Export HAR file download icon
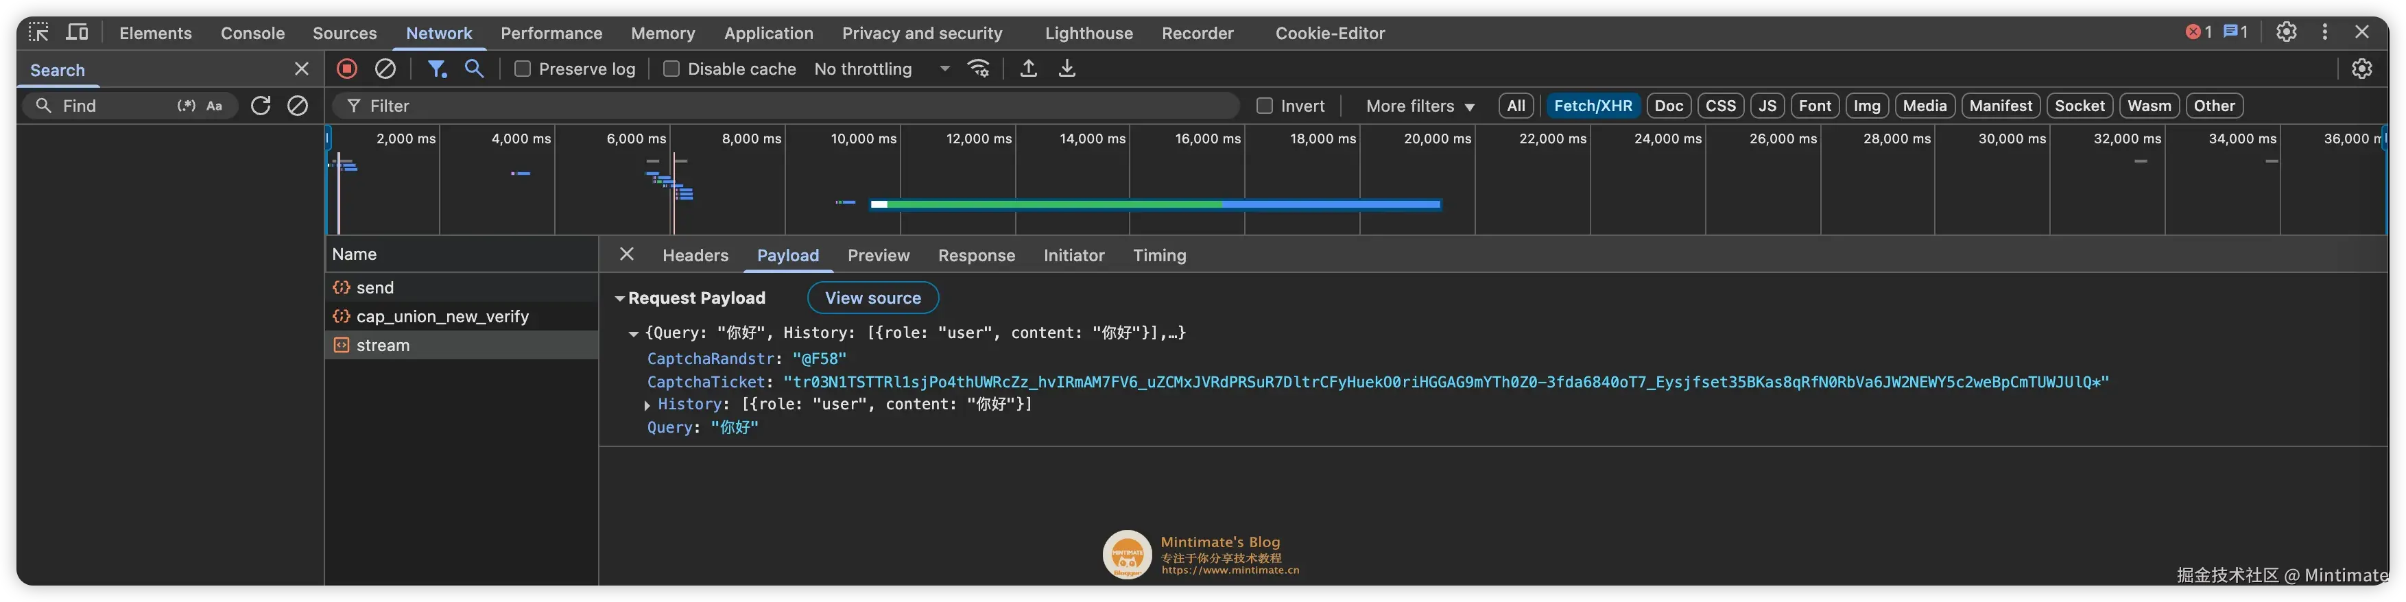 1067,68
